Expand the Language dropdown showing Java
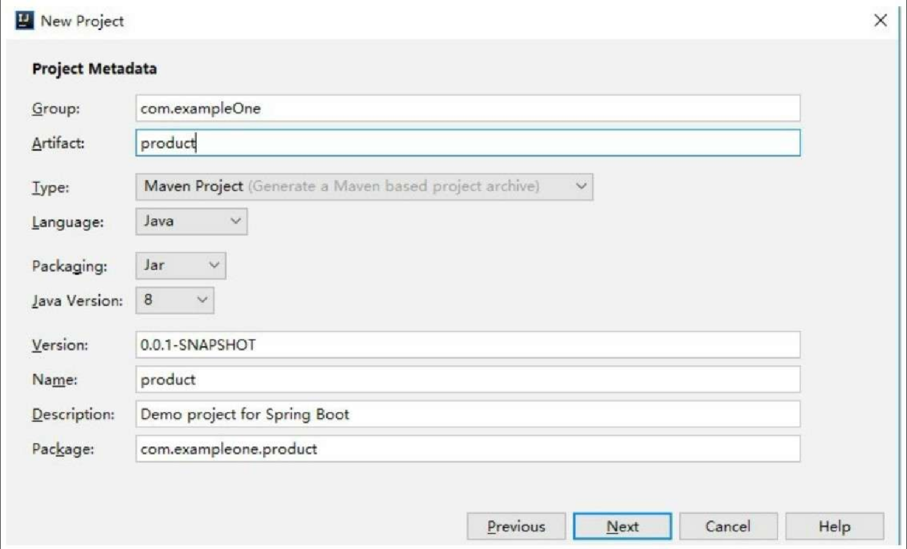Viewport: 907px width, 549px height. (192, 221)
